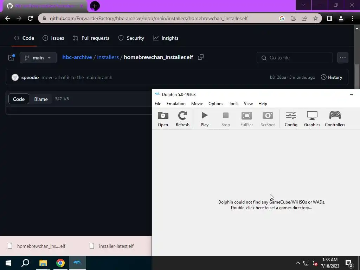Open downloaded homebrewchan_ins....elf file
Screen dimensions: 360x270
click(x=37, y=246)
